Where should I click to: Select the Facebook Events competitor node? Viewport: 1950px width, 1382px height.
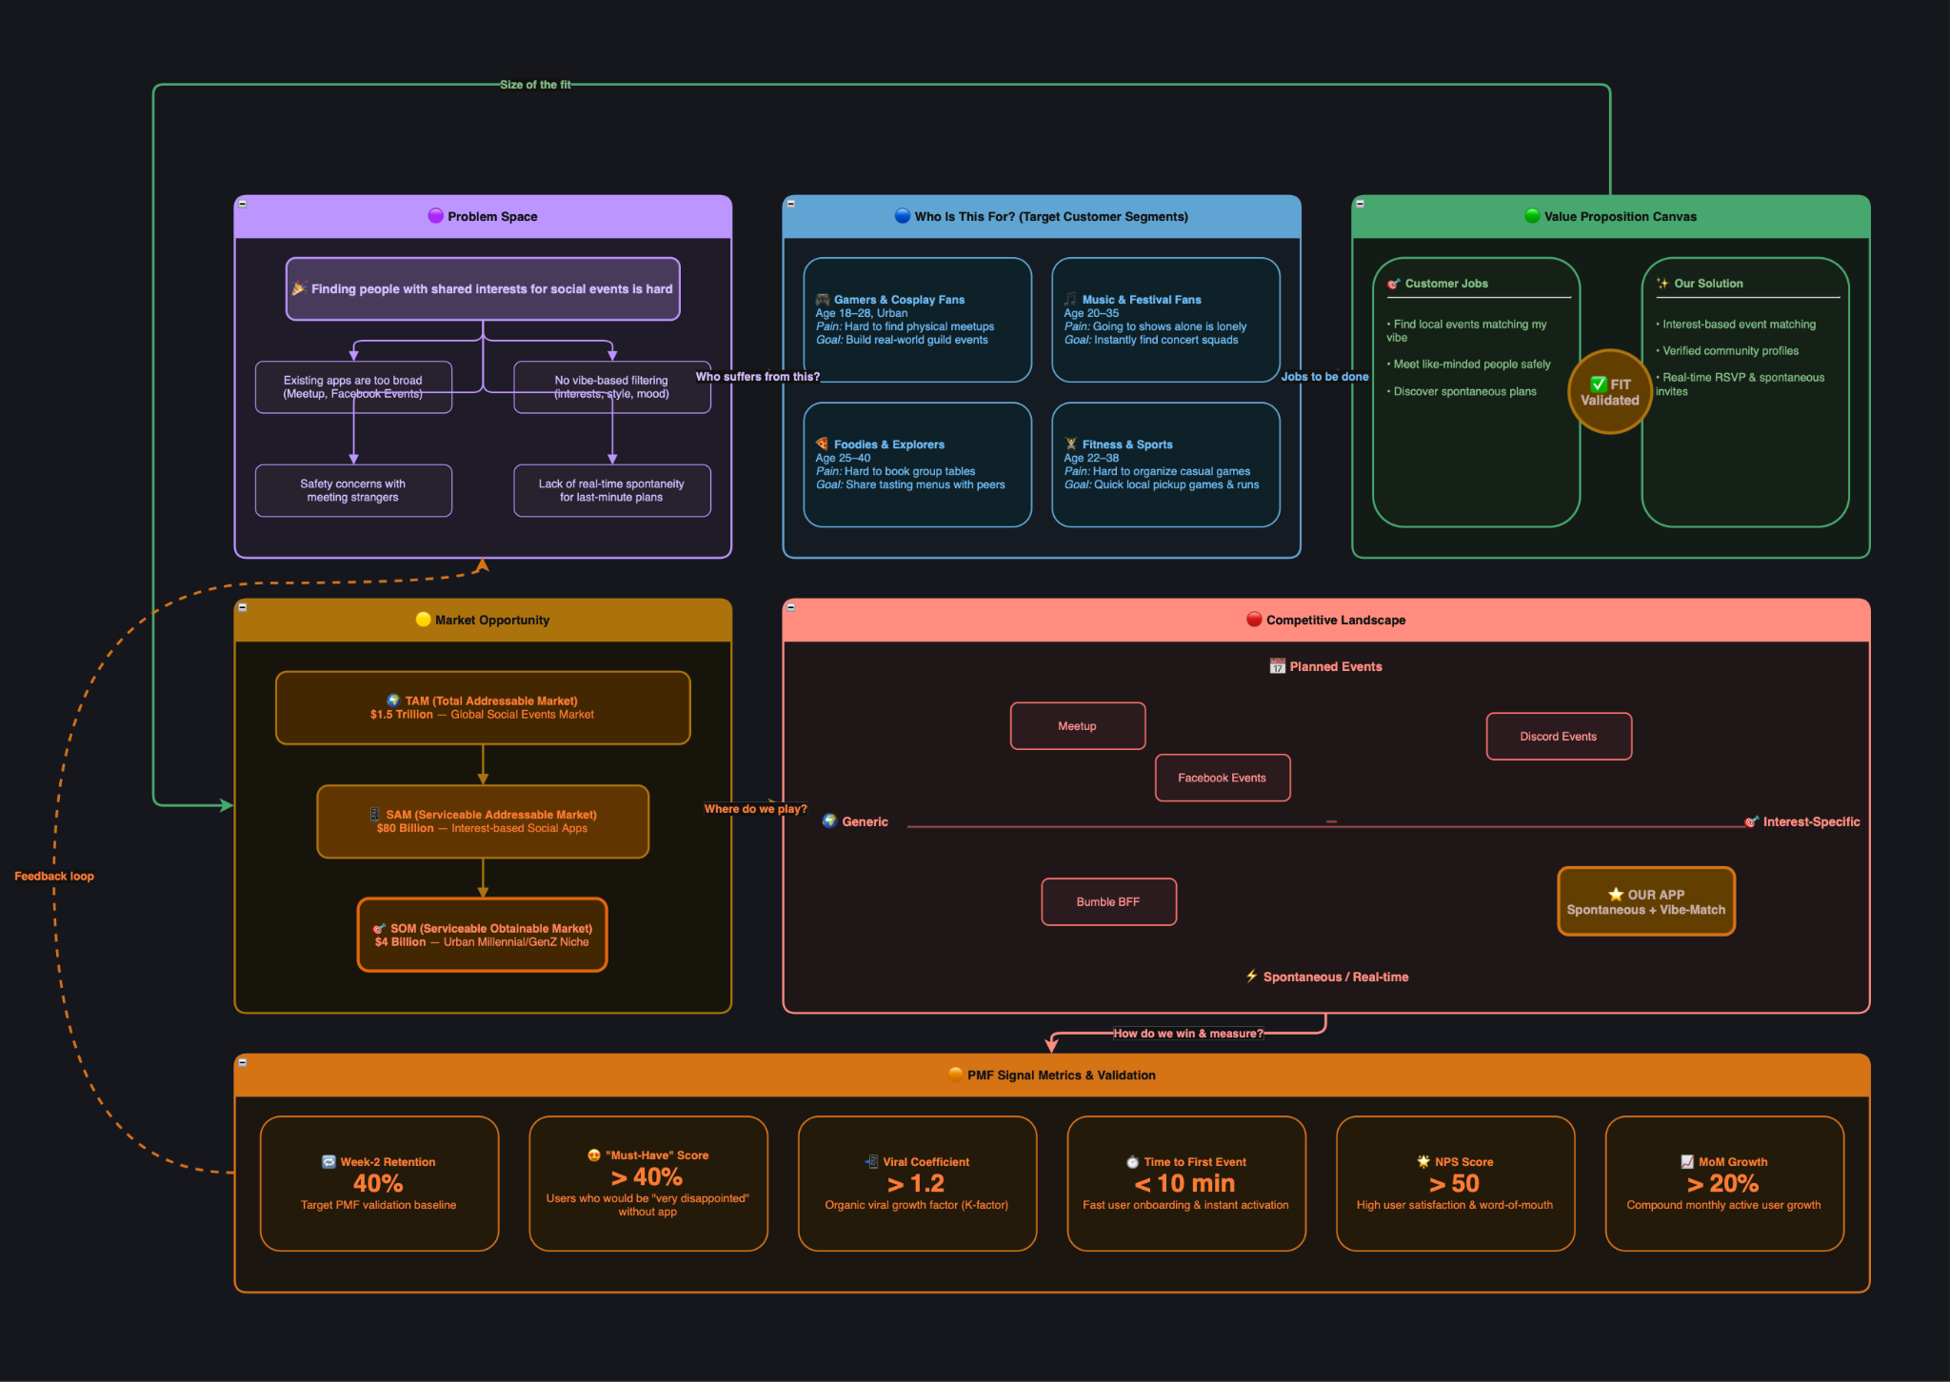coord(1223,778)
